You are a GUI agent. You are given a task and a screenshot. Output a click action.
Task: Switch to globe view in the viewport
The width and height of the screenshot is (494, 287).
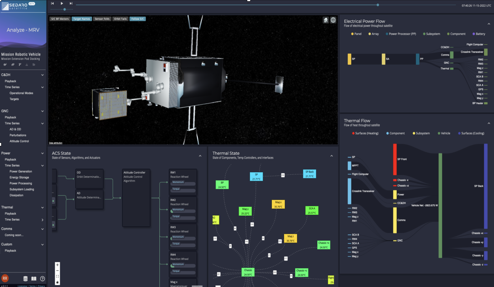[x=333, y=20]
